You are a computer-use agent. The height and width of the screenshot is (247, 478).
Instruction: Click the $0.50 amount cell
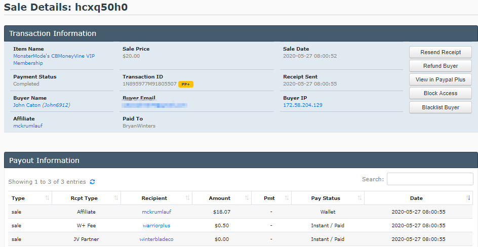coord(222,226)
